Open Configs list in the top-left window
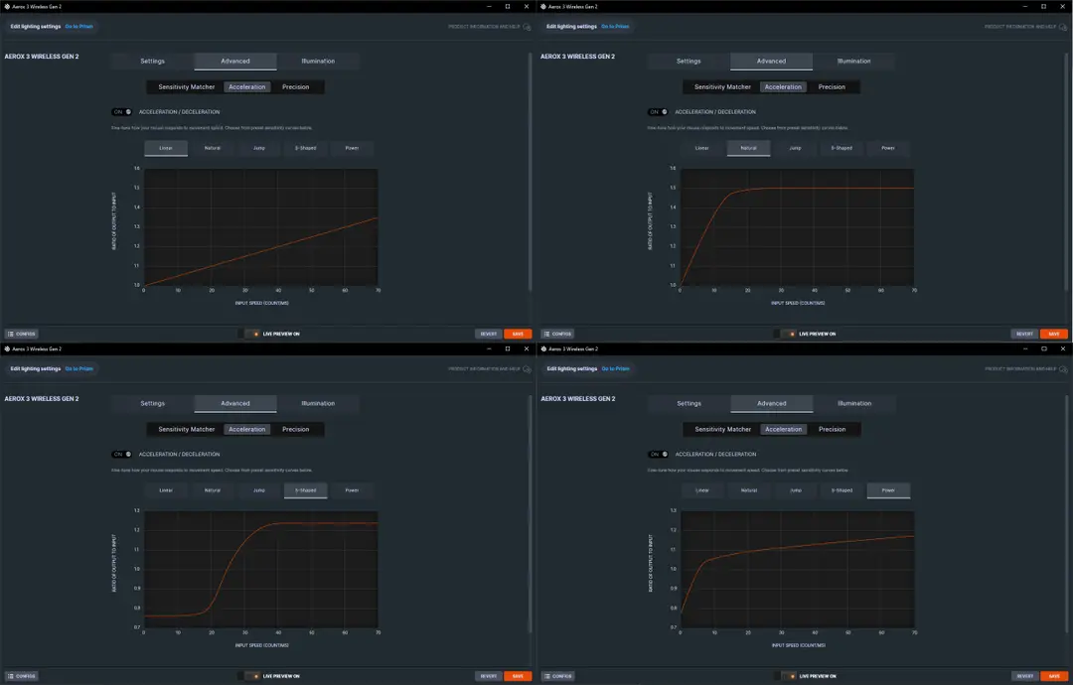 coord(21,334)
